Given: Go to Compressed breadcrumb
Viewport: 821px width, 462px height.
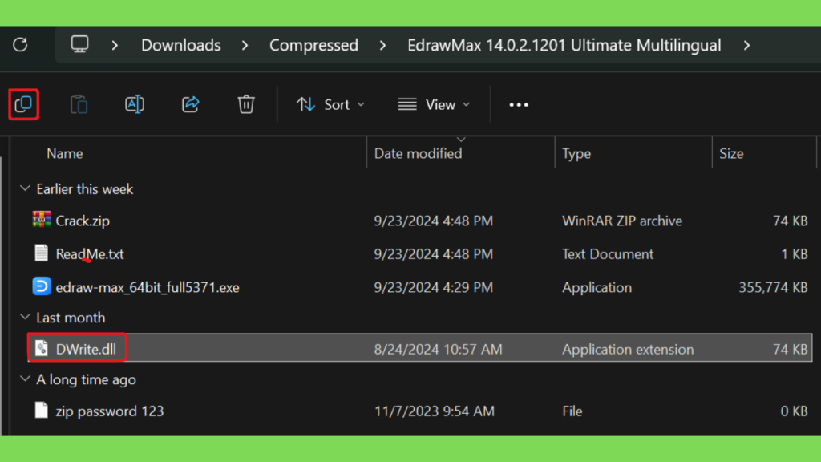Looking at the screenshot, I should tap(313, 45).
